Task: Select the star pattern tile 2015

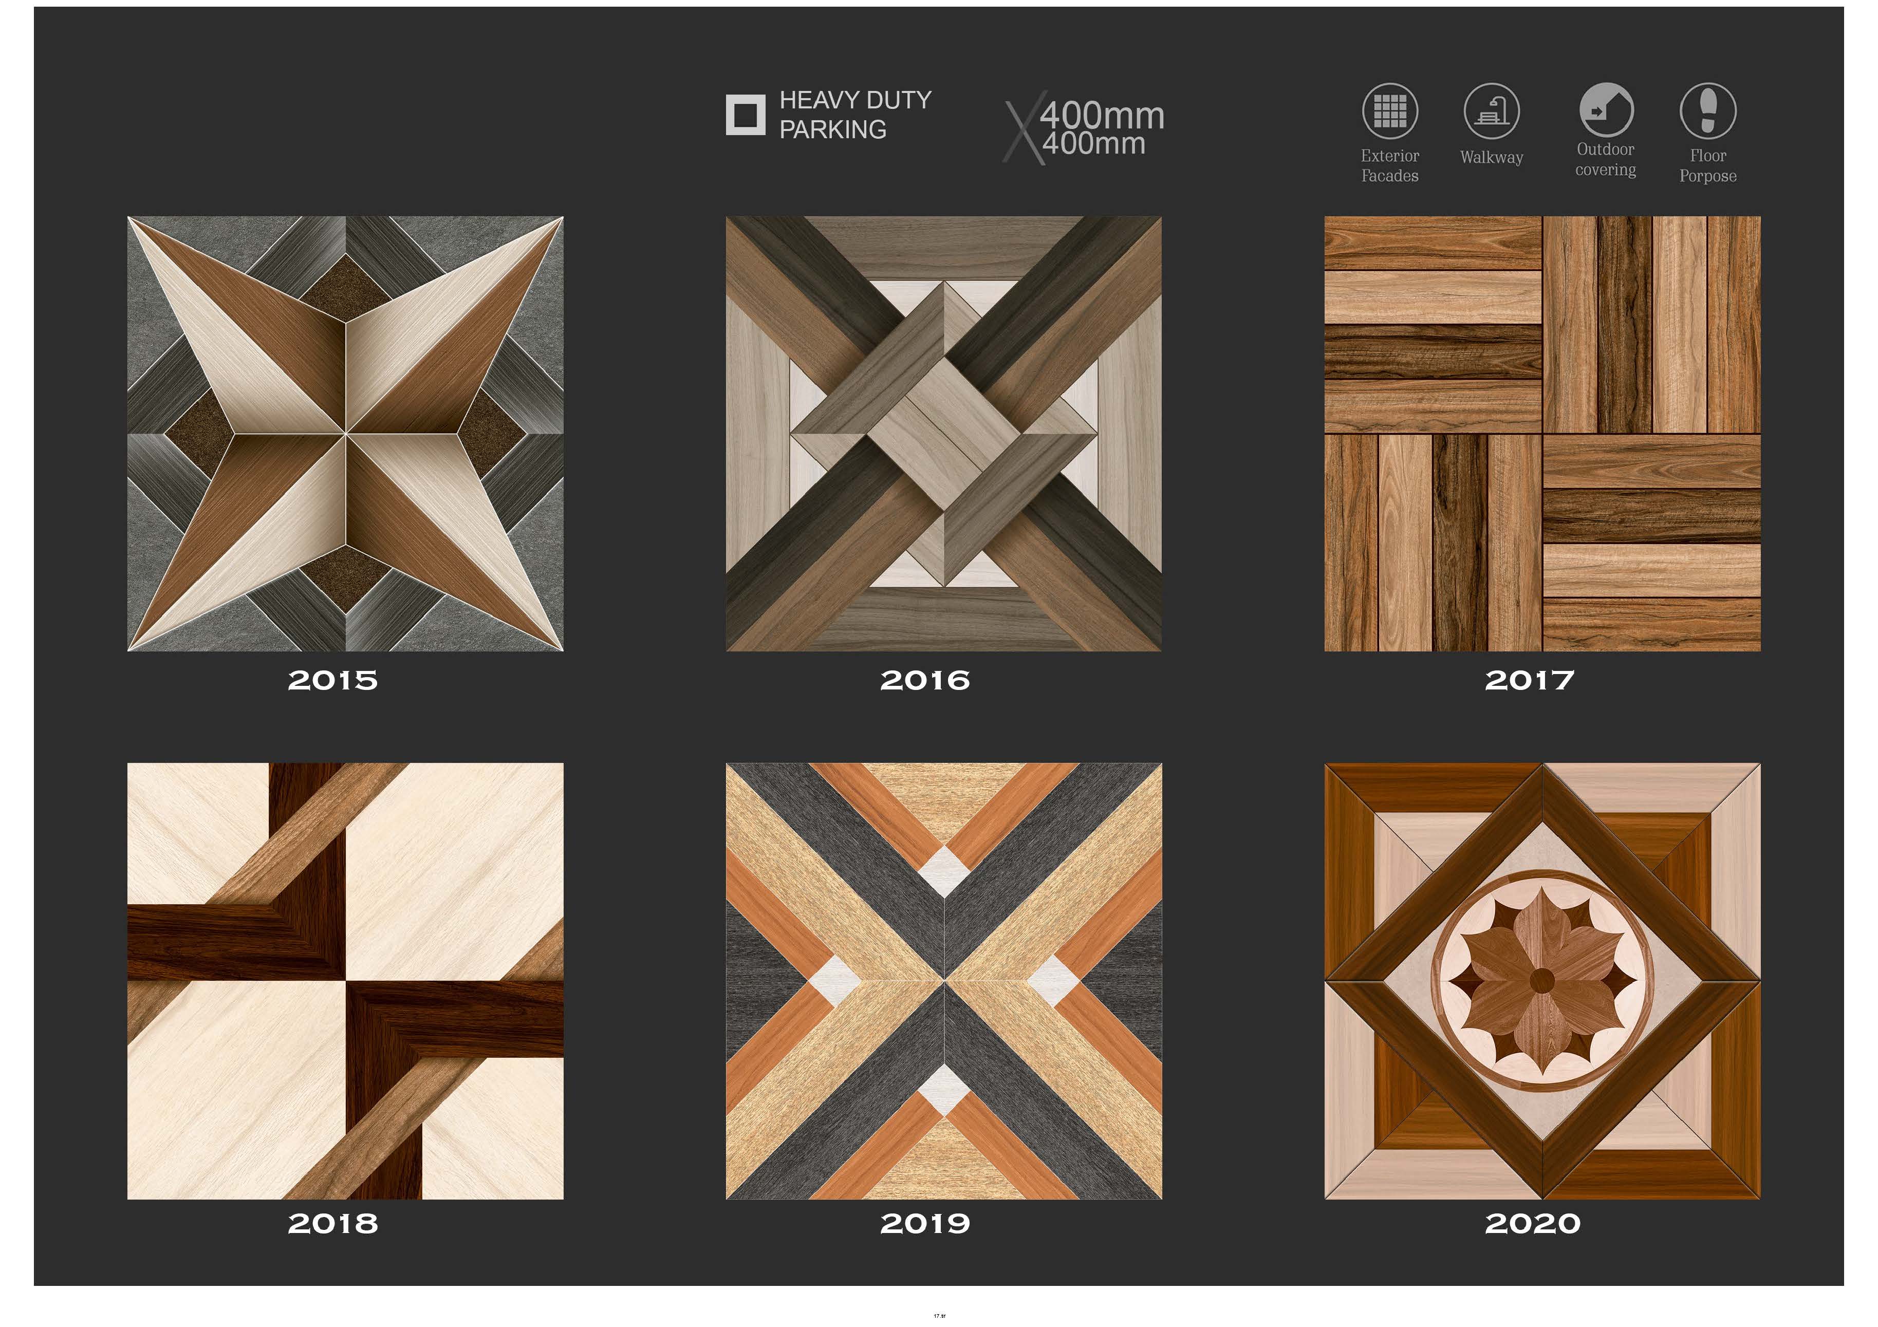Action: (x=345, y=433)
